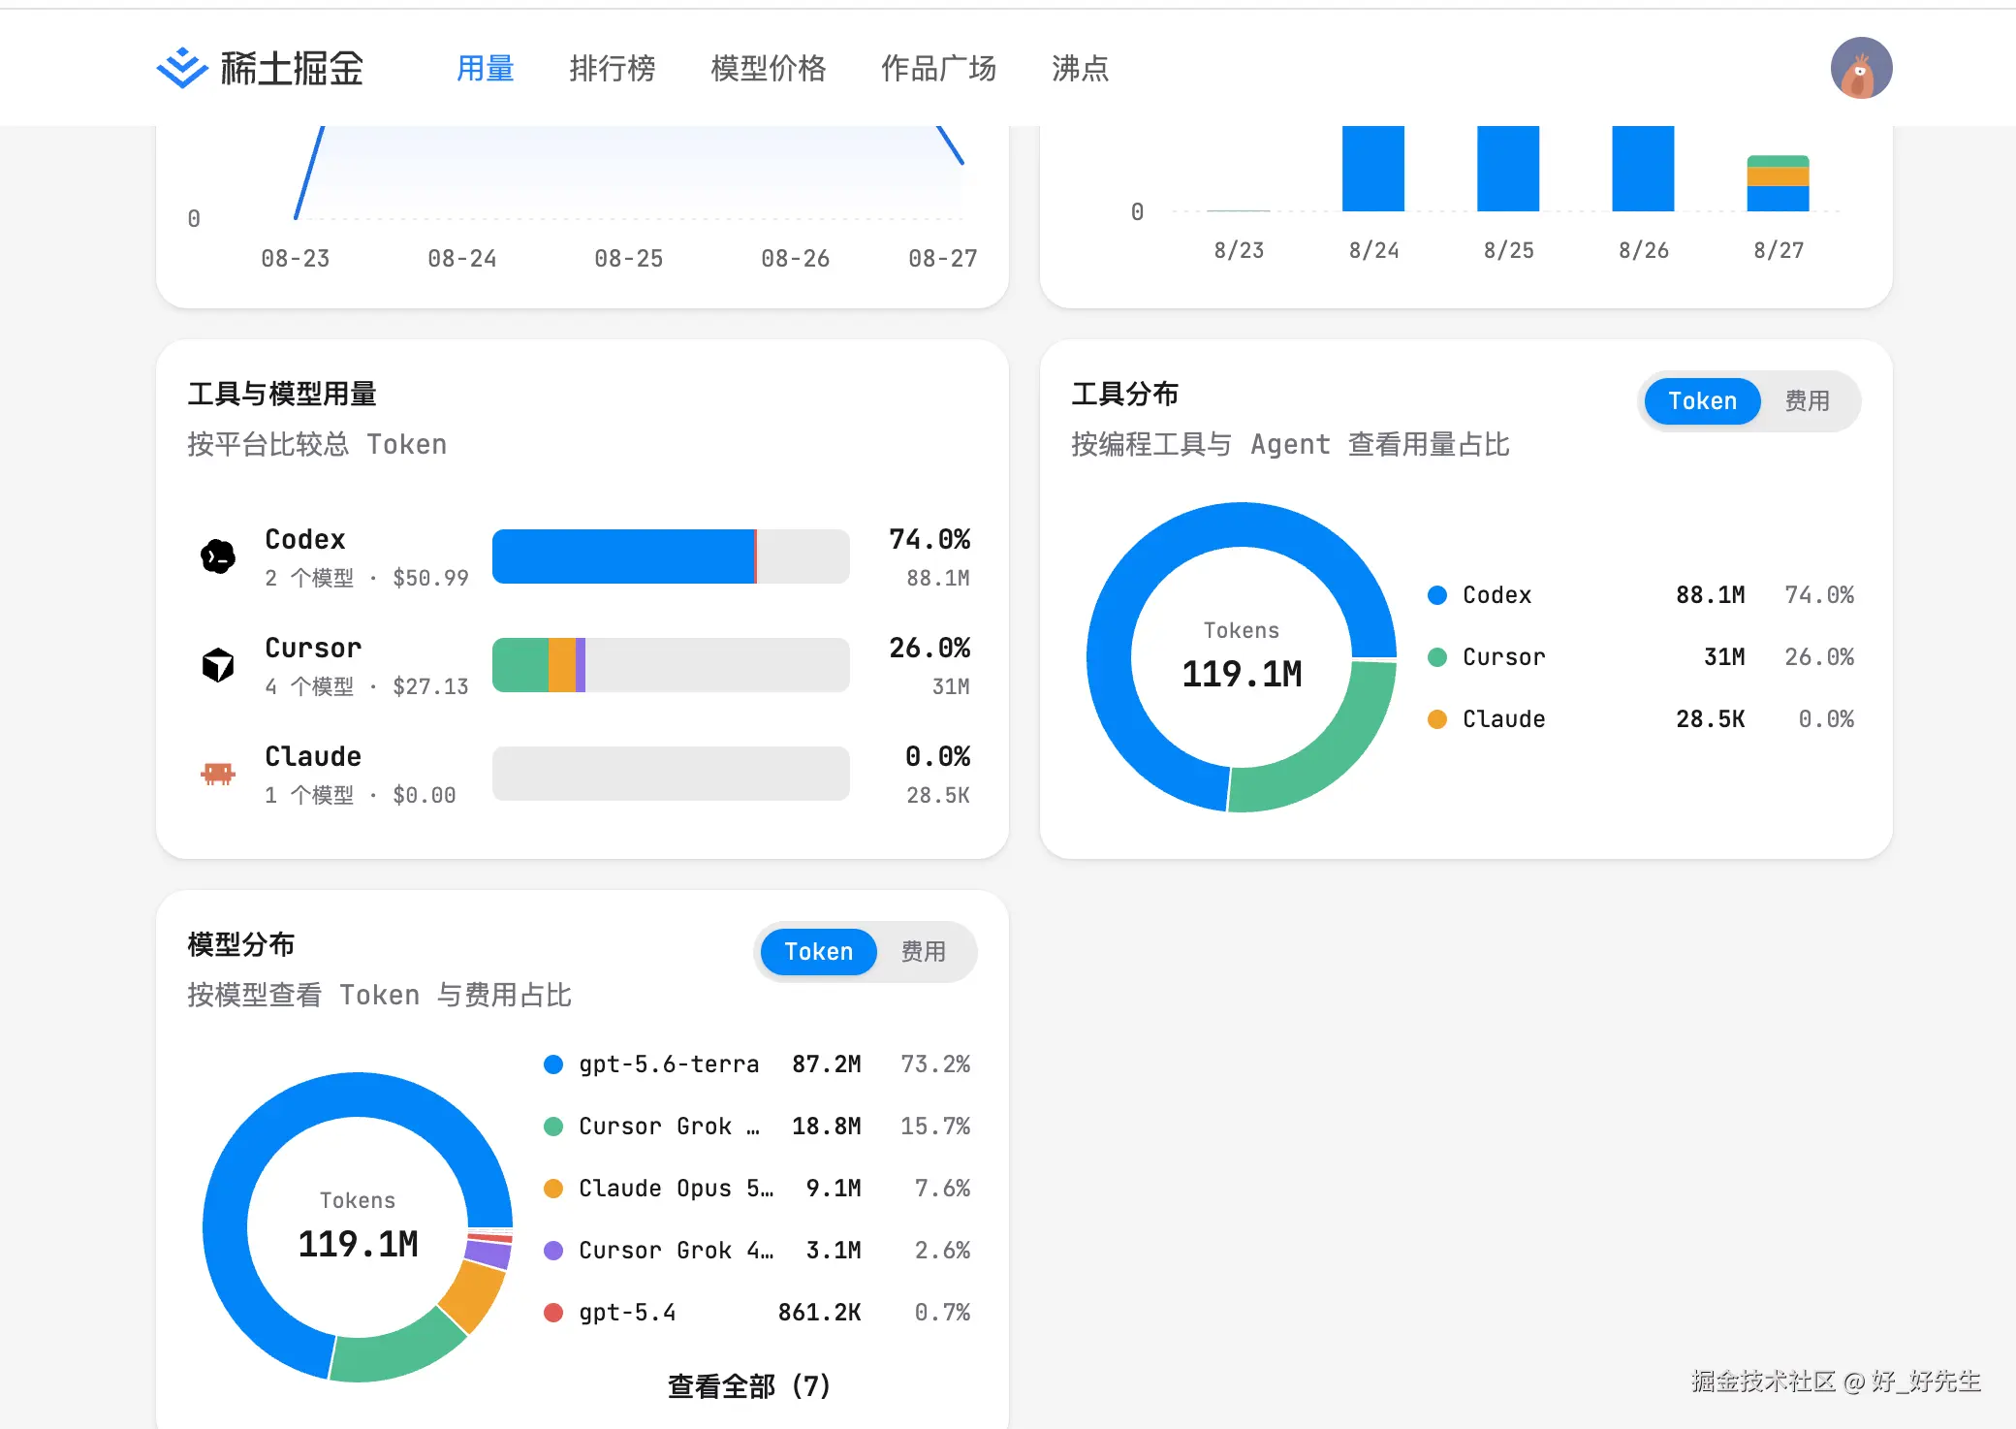Click the stacked 8/27 bar
Image resolution: width=2016 pixels, height=1429 pixels.
tap(1778, 183)
